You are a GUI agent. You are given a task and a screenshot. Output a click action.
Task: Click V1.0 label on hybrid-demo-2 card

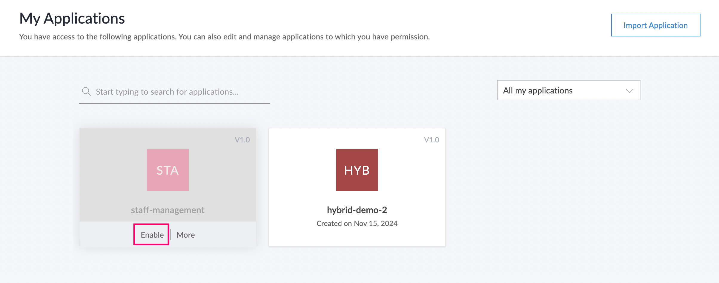431,140
